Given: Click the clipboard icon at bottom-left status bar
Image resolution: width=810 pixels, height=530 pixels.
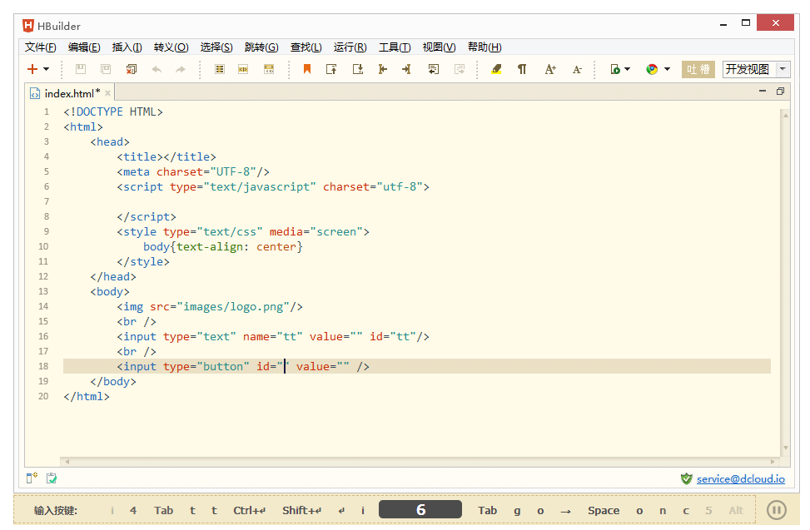Looking at the screenshot, I should (x=52, y=478).
